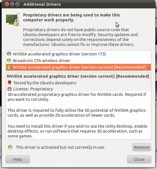Click the Additional Drivers title bar text

(42, 4)
